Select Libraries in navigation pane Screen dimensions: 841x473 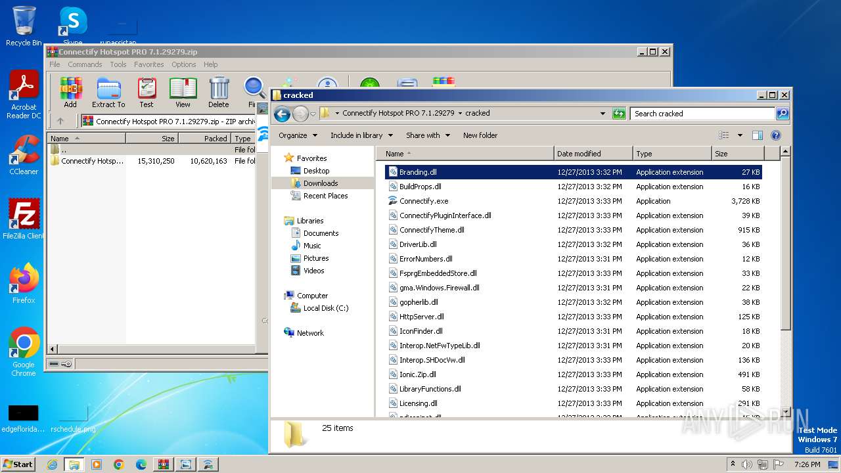pyautogui.click(x=310, y=221)
